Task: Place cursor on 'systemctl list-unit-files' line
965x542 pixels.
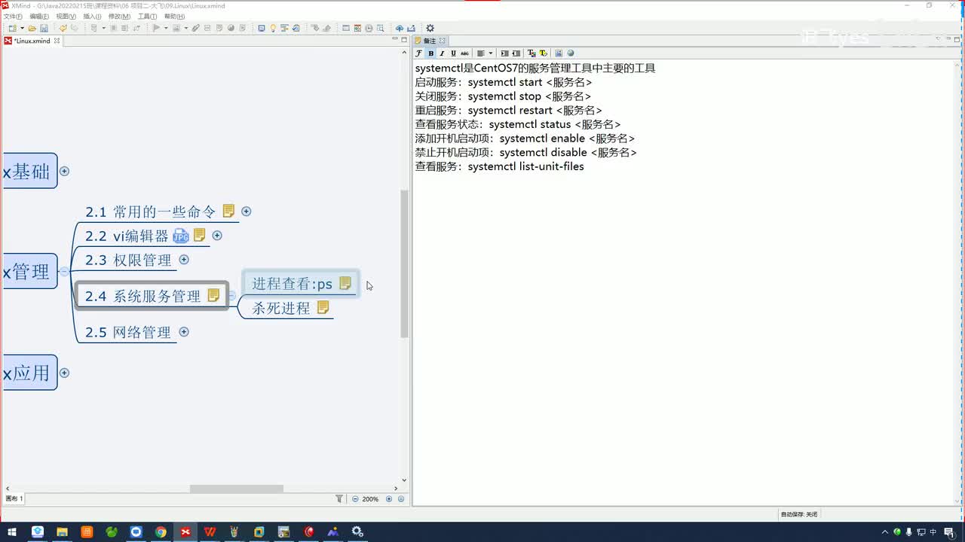Action: click(x=525, y=166)
